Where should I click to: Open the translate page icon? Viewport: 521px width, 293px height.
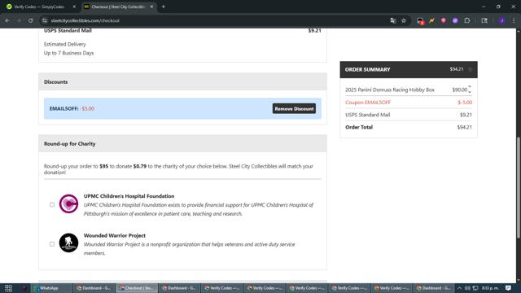393,20
